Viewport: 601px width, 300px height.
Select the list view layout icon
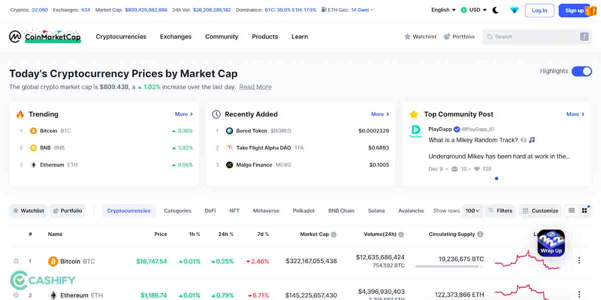point(571,210)
